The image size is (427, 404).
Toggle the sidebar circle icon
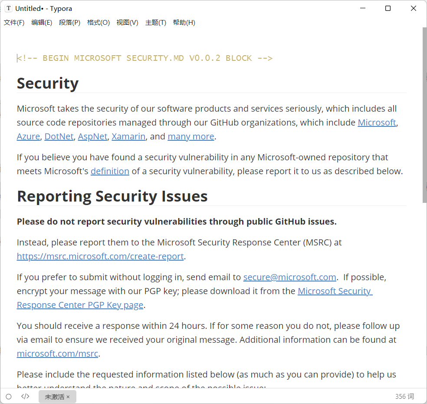tap(9, 397)
